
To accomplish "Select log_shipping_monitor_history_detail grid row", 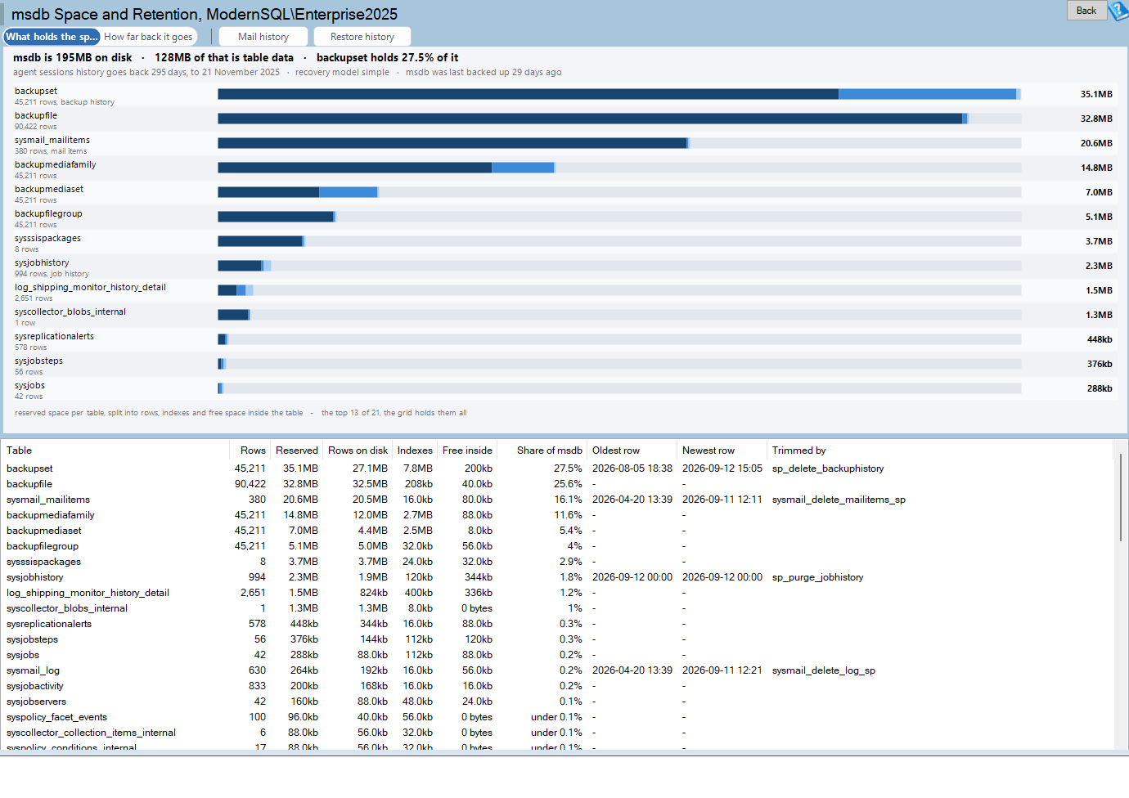I will 558,593.
